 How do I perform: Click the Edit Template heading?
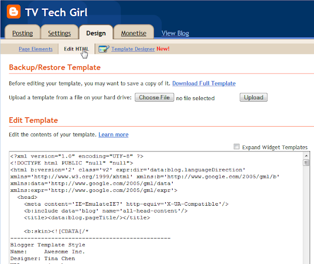pyautogui.click(x=33, y=120)
